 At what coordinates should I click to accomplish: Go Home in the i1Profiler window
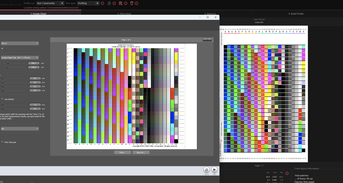tap(206, 170)
